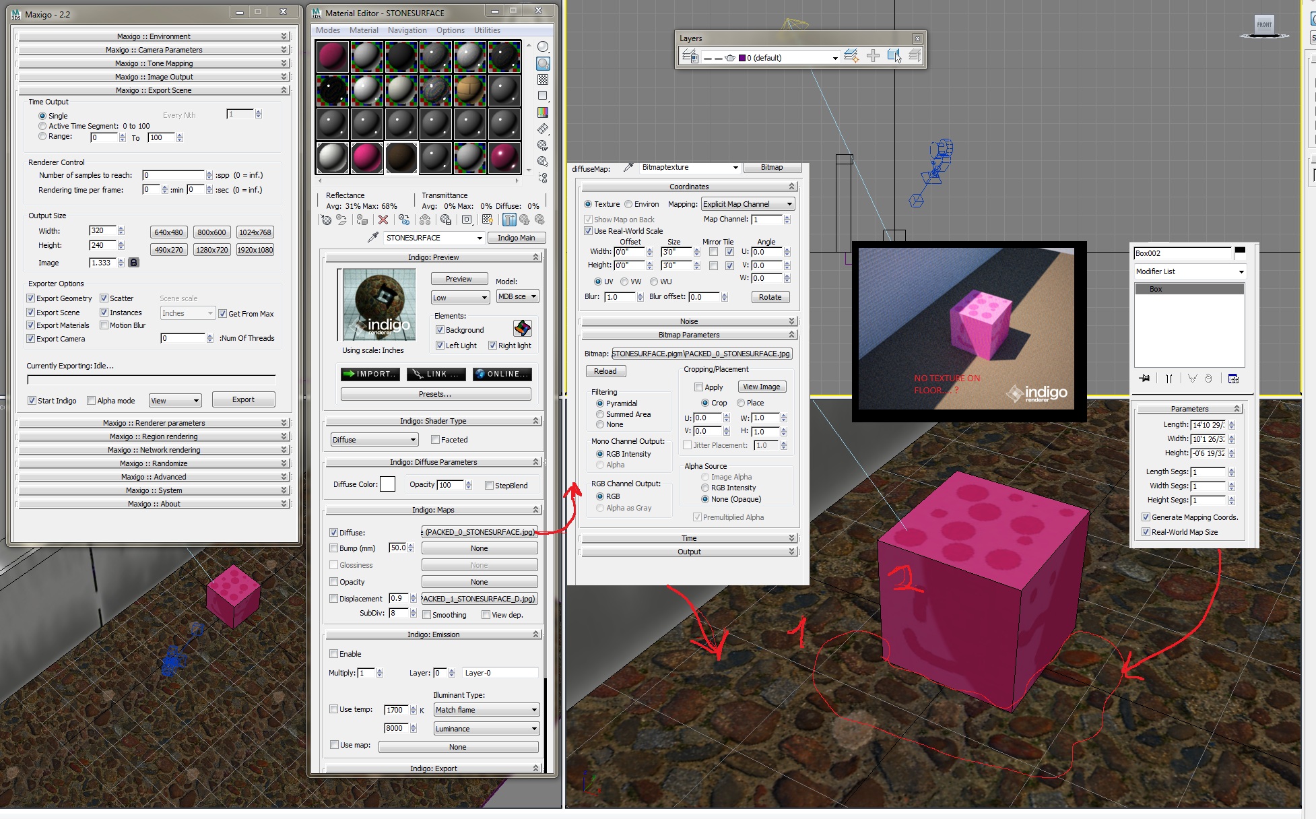Enable Motion Blur checkbox
1316x819 pixels.
[x=104, y=325]
